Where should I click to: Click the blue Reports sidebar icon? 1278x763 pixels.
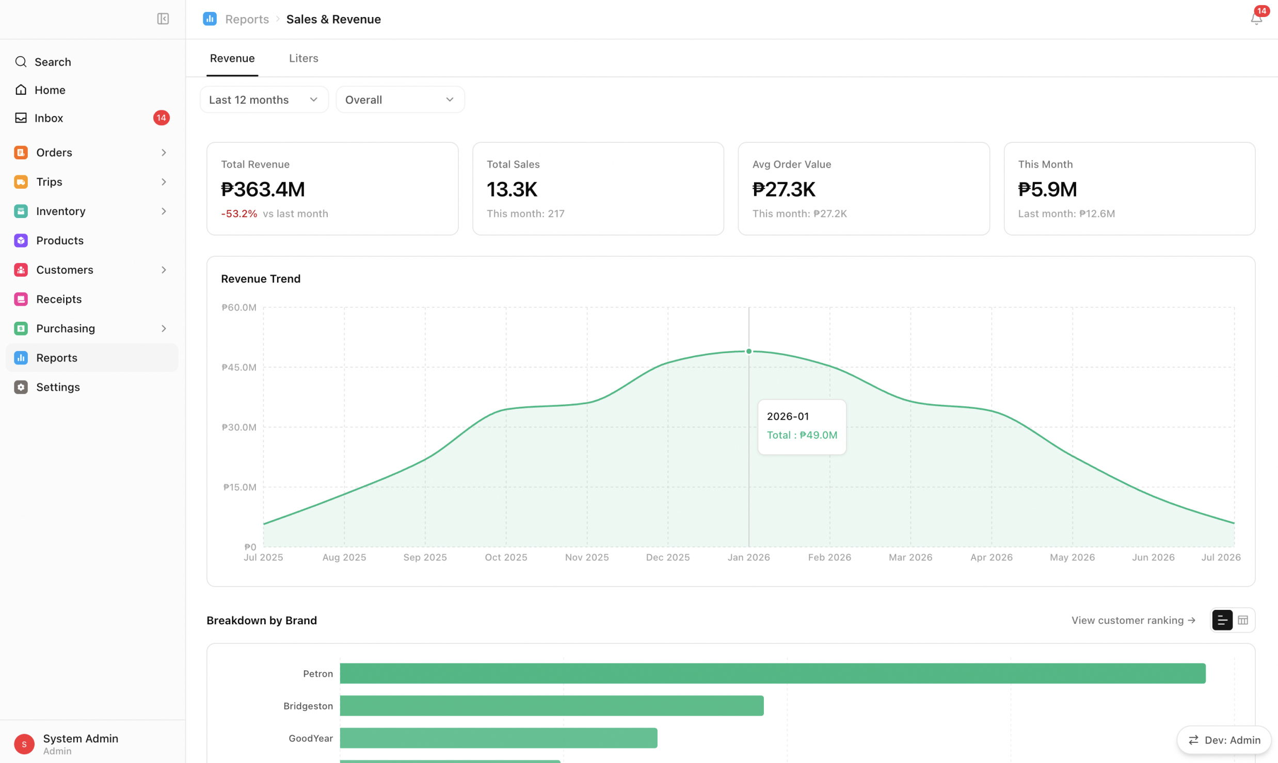[x=21, y=358]
